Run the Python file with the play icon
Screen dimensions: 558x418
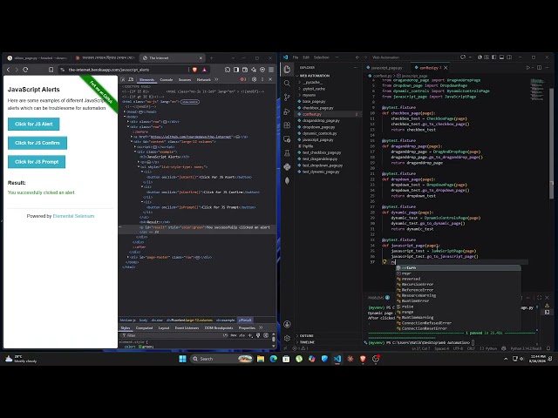(x=528, y=68)
